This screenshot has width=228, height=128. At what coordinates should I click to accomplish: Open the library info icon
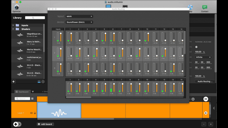pos(43,82)
